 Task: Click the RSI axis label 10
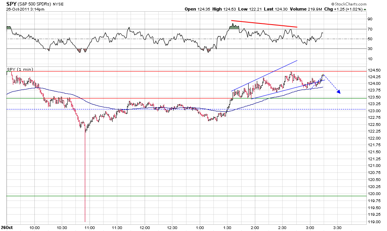coord(370,59)
